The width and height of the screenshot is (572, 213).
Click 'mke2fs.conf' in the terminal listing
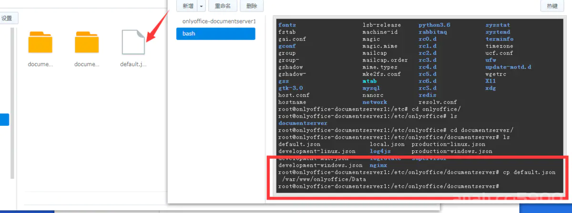click(x=382, y=74)
